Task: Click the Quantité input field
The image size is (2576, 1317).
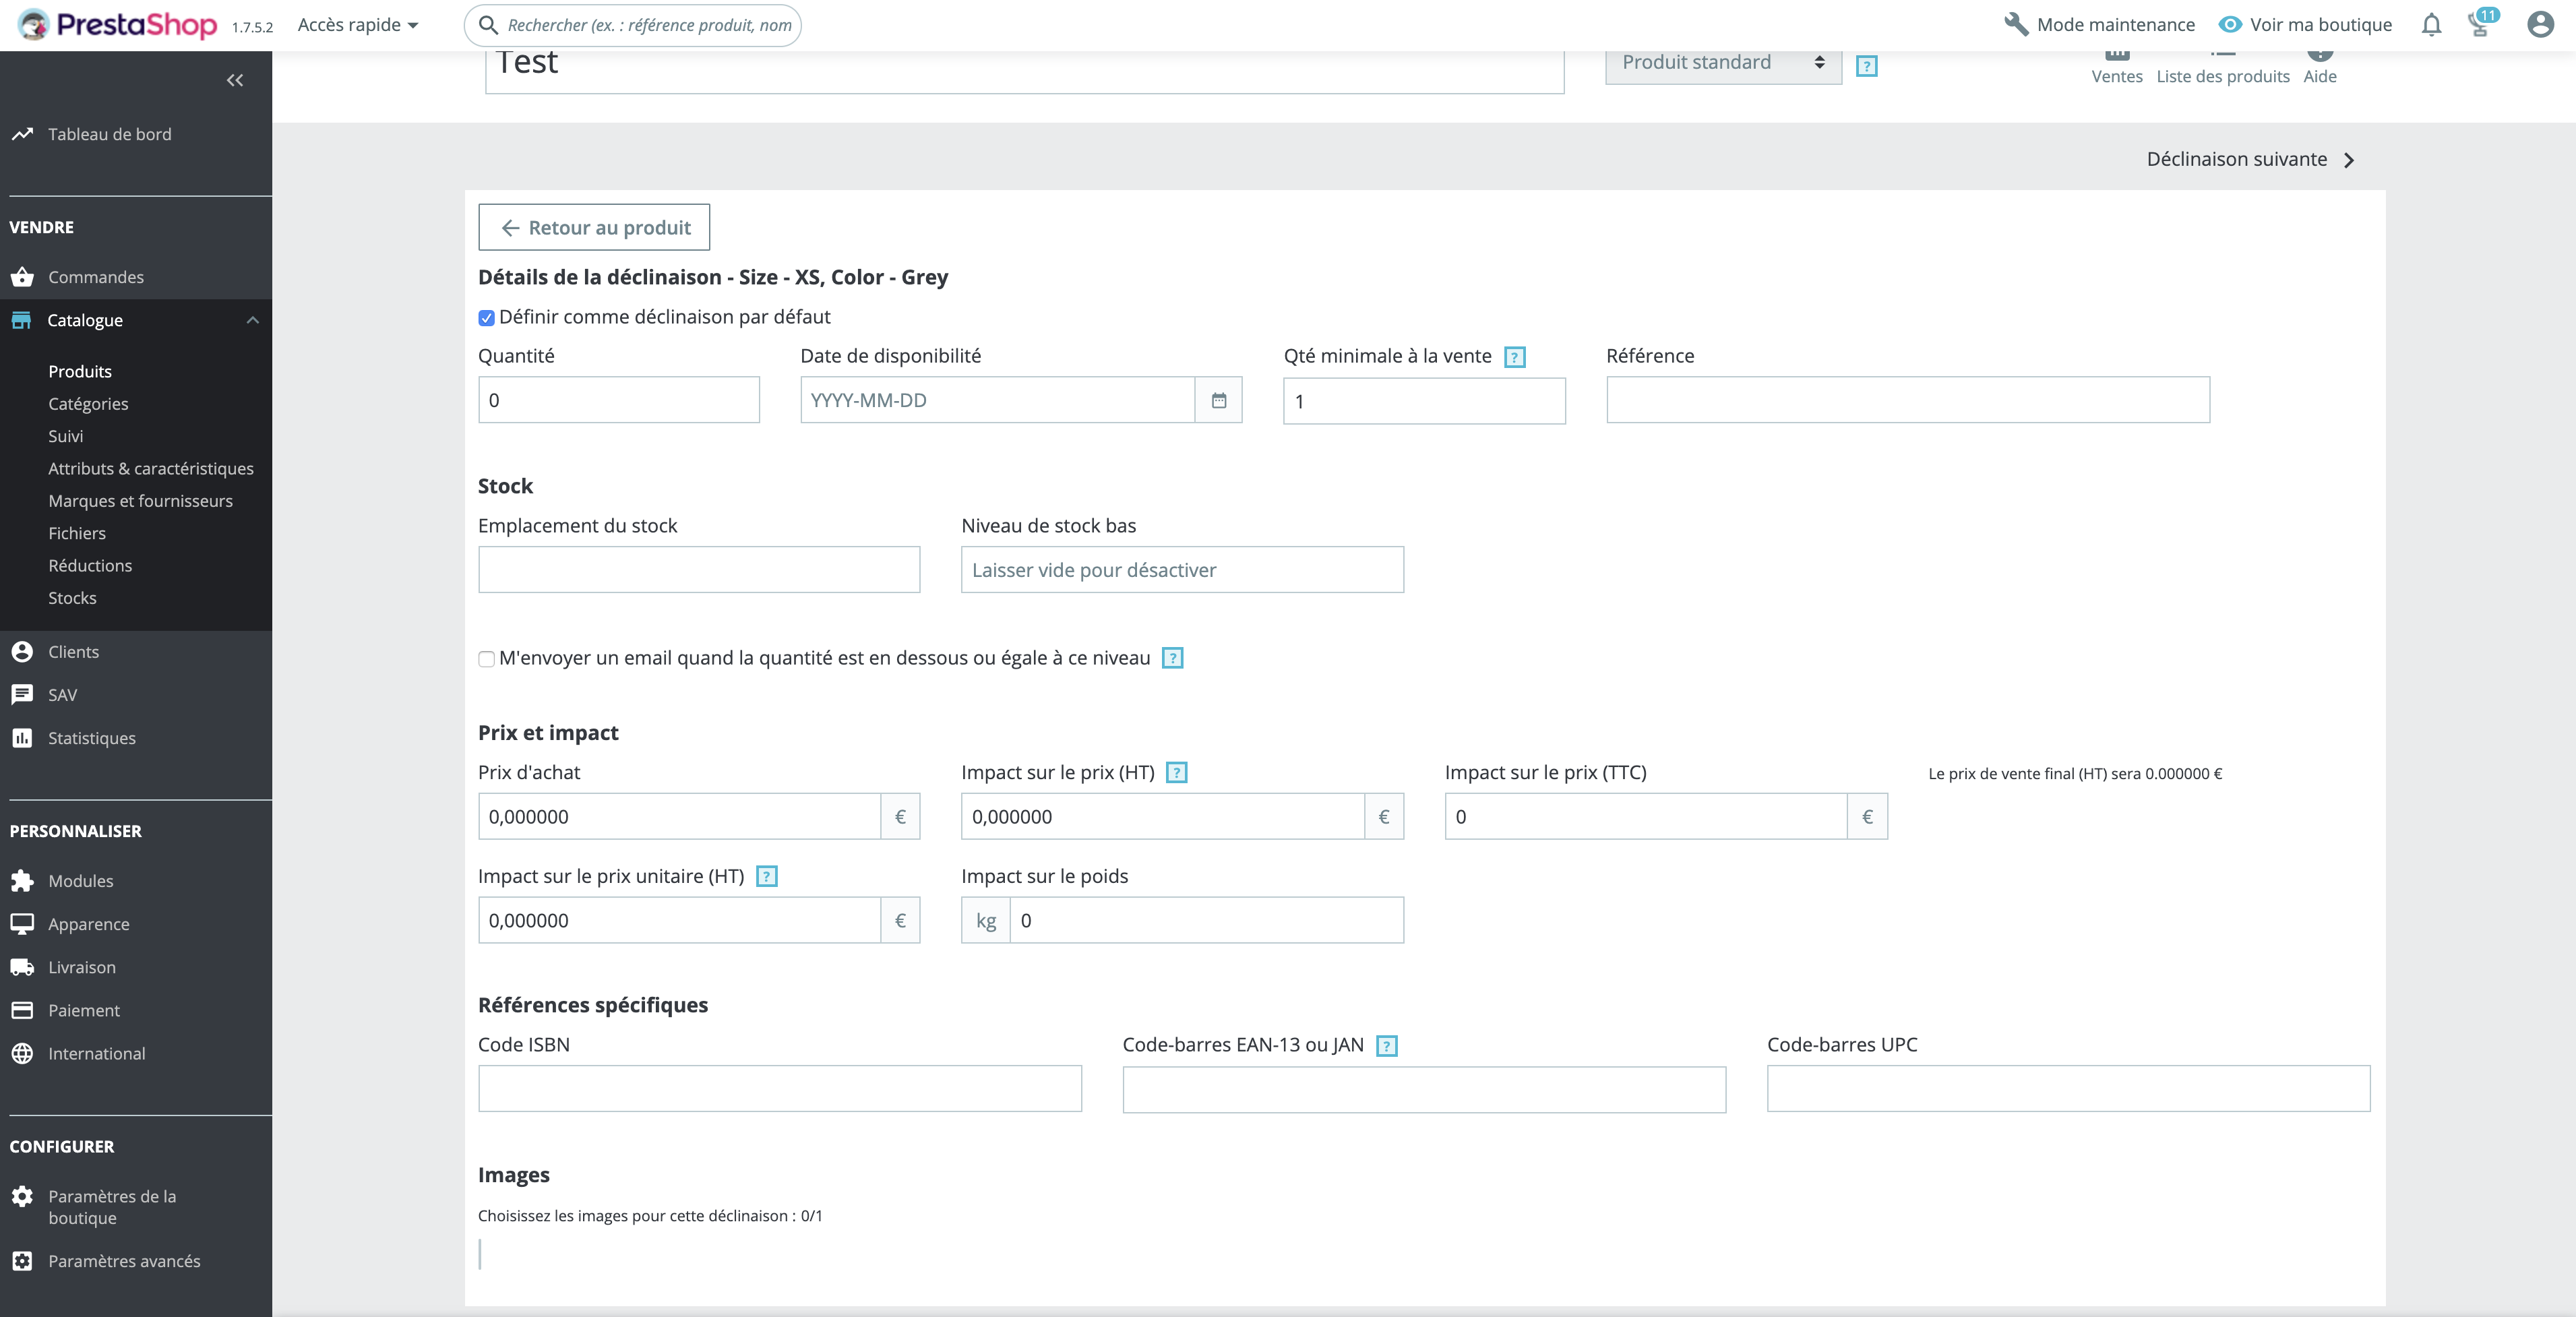Action: coord(619,400)
